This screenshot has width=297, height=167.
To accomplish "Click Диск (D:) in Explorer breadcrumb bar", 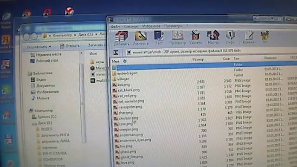I will click(85, 35).
